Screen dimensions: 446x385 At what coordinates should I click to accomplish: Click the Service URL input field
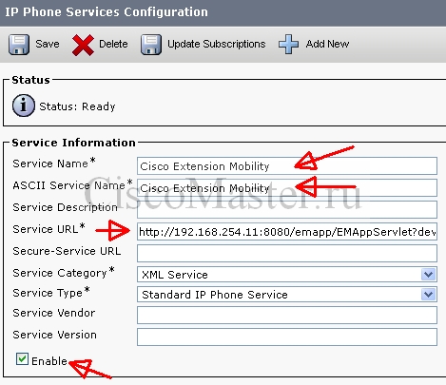pos(287,232)
